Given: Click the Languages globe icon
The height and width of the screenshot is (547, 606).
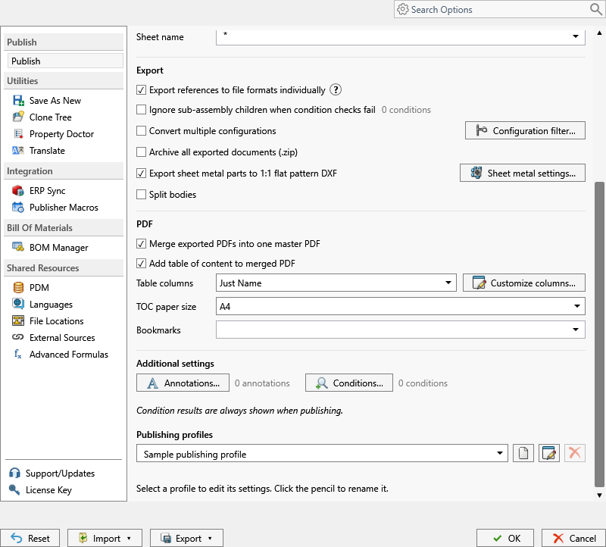Looking at the screenshot, I should tap(18, 304).
